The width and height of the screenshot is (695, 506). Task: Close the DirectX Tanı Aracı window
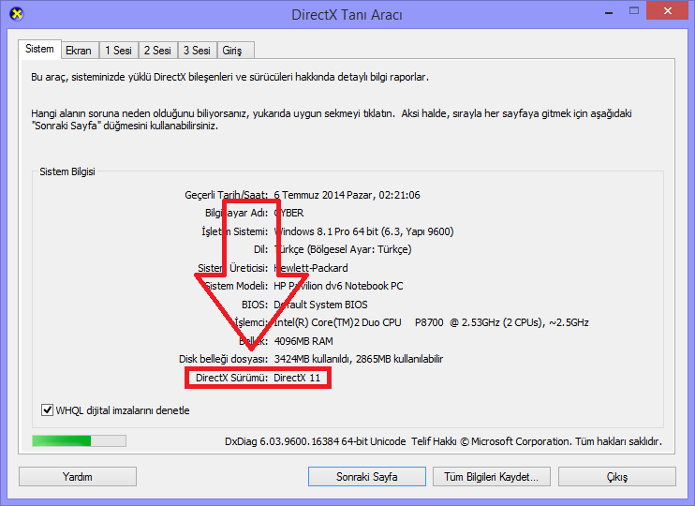[x=668, y=11]
